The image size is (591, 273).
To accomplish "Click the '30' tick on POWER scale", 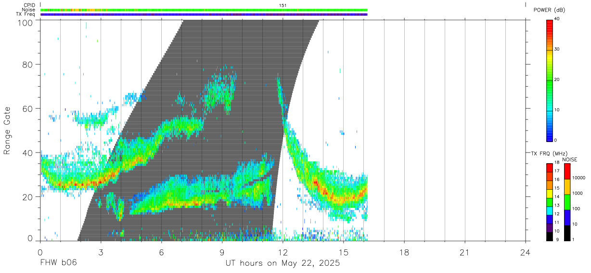I will click(x=557, y=49).
